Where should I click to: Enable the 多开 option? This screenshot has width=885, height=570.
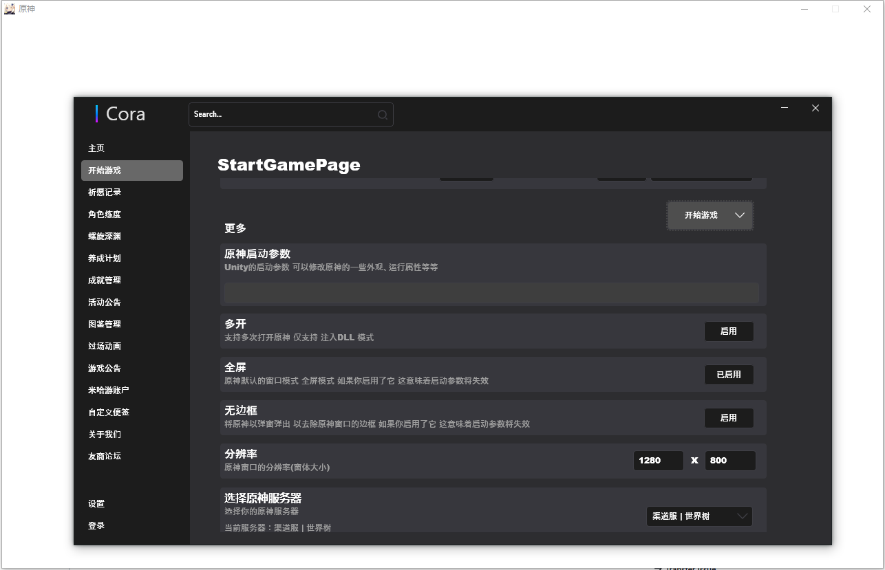click(729, 331)
